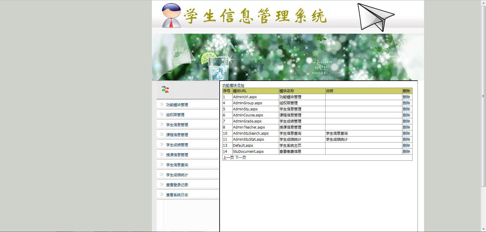Go to next page via 下一页
Viewport: 486px width, 232px height.
[241, 158]
